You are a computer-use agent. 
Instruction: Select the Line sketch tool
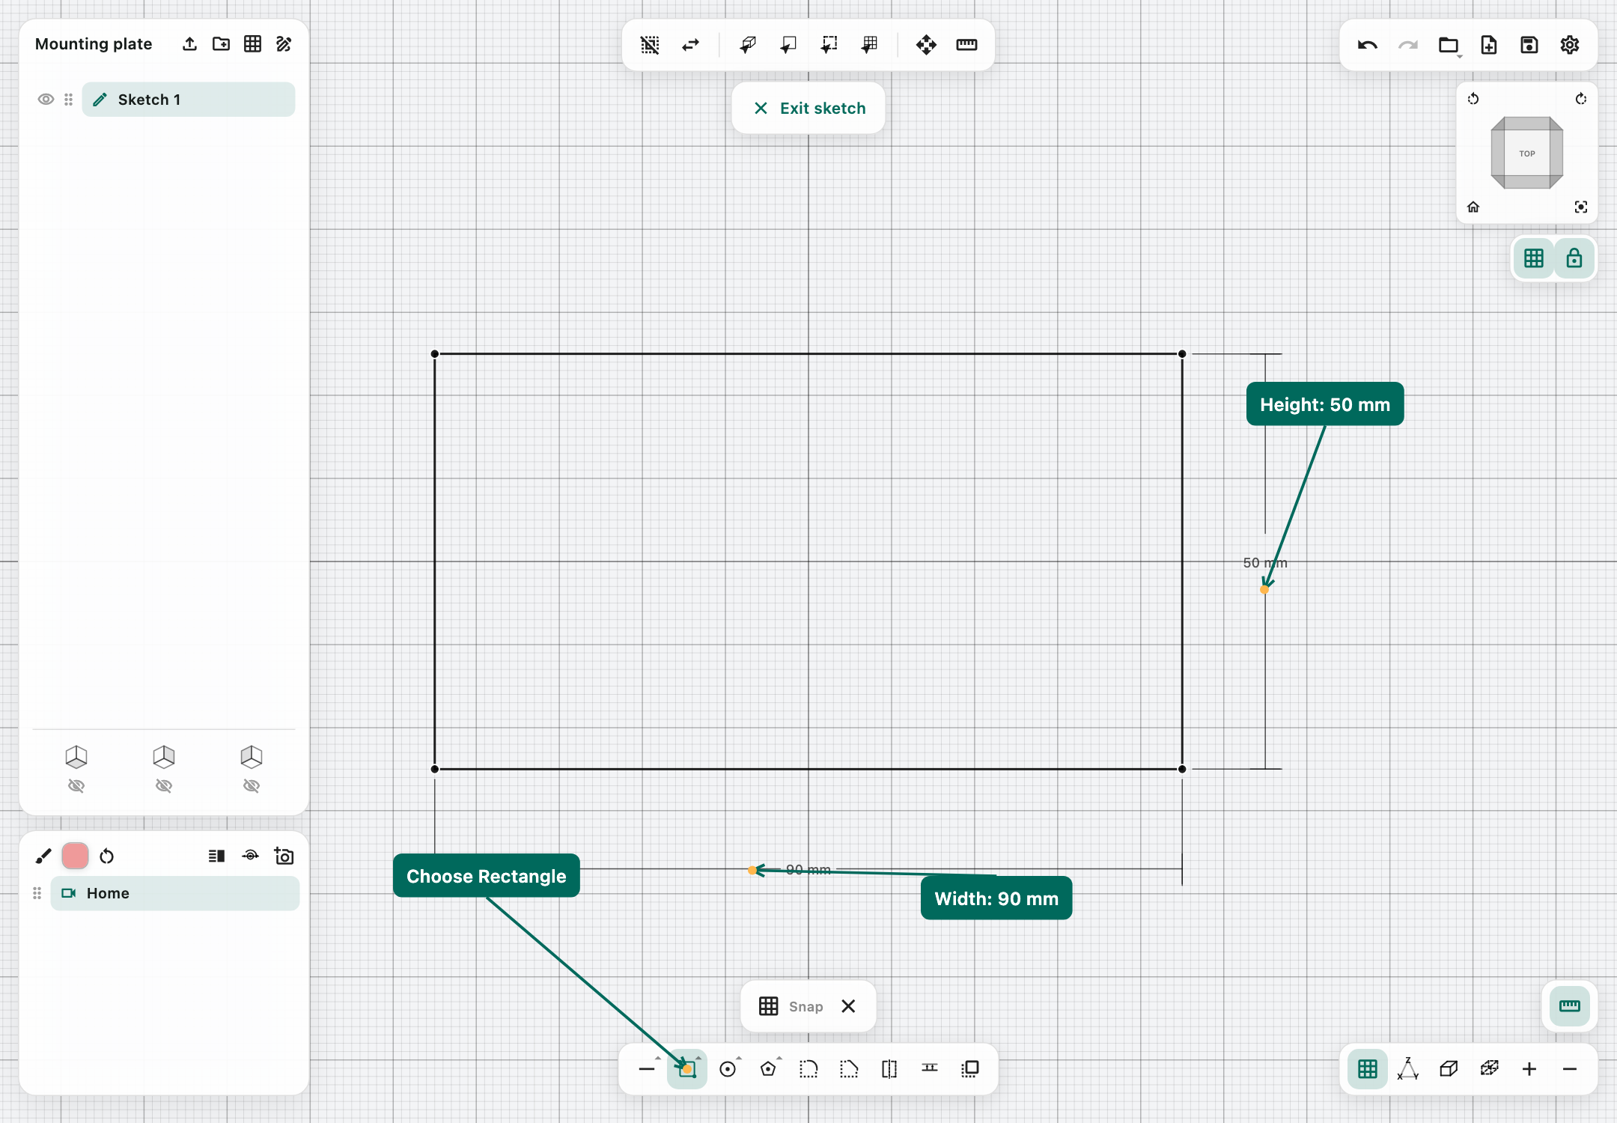click(647, 1069)
